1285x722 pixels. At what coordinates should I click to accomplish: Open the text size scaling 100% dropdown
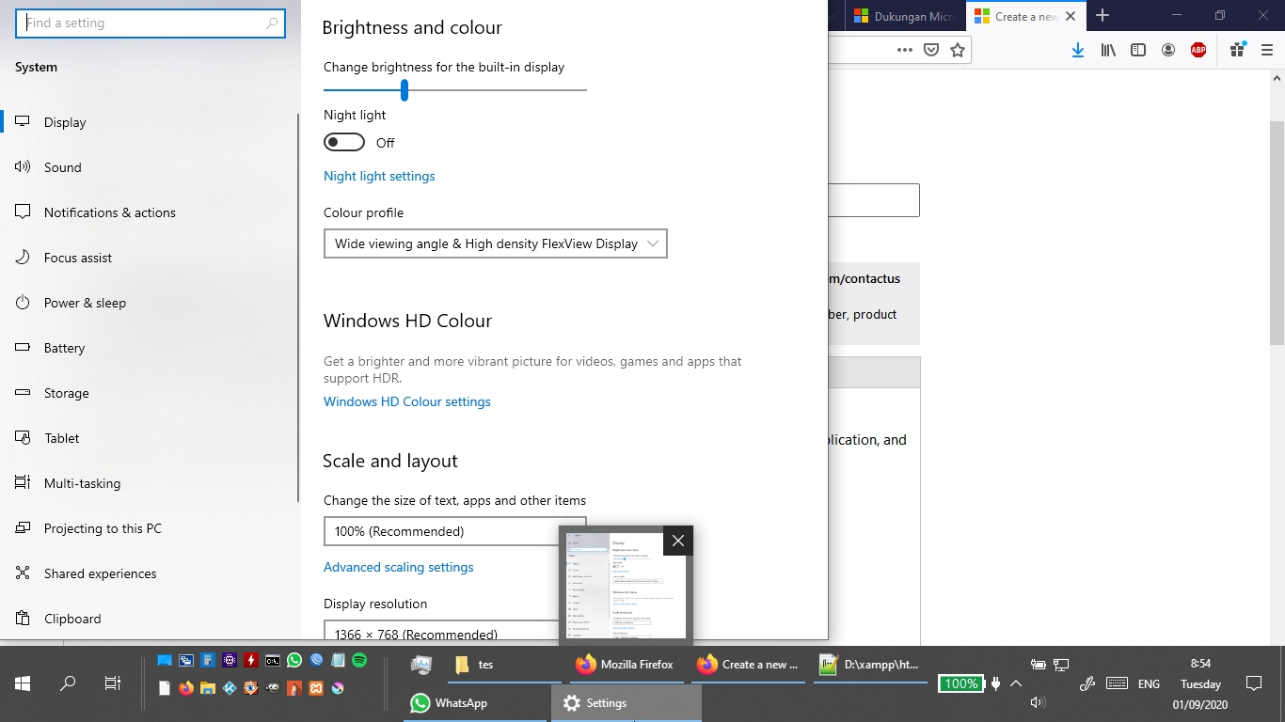[455, 531]
